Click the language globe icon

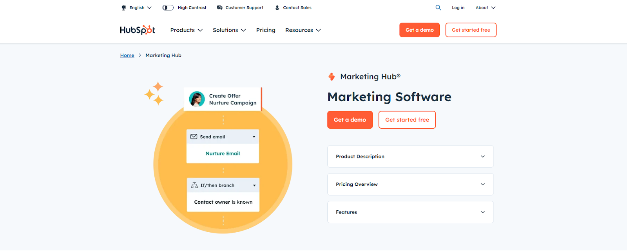(x=124, y=7)
